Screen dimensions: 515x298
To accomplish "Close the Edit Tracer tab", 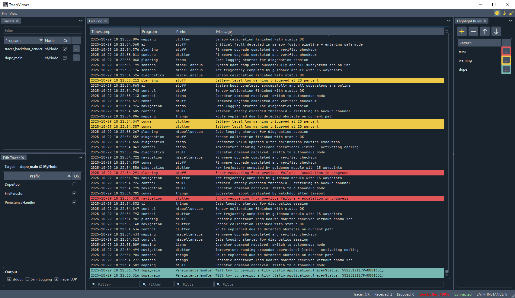I will (23, 158).
